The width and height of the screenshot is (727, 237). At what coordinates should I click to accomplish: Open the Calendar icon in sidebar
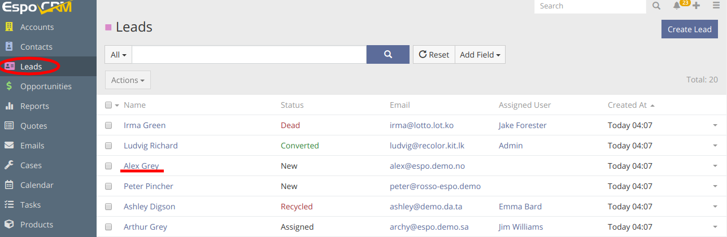click(9, 185)
